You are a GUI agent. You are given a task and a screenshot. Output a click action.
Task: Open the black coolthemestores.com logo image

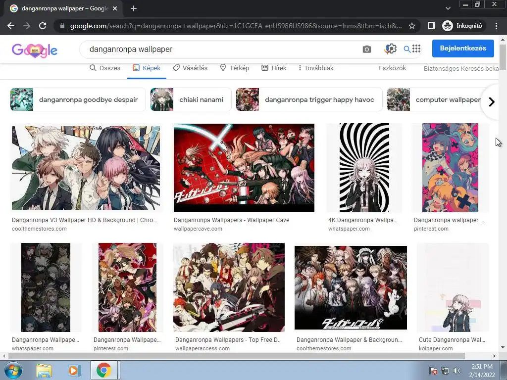[x=351, y=287]
